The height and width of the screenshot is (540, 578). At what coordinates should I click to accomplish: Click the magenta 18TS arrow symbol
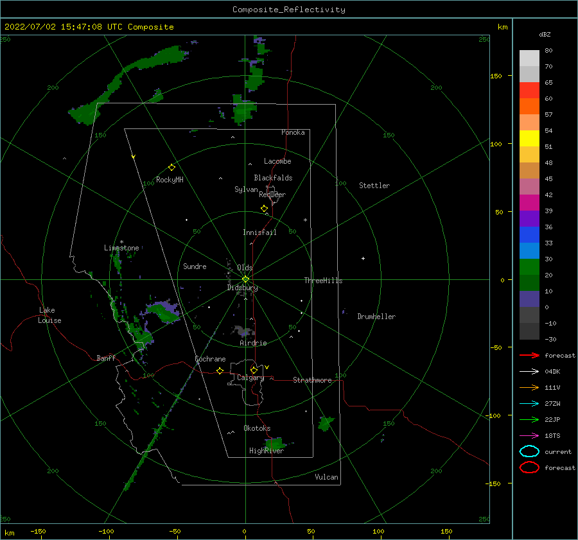(529, 436)
